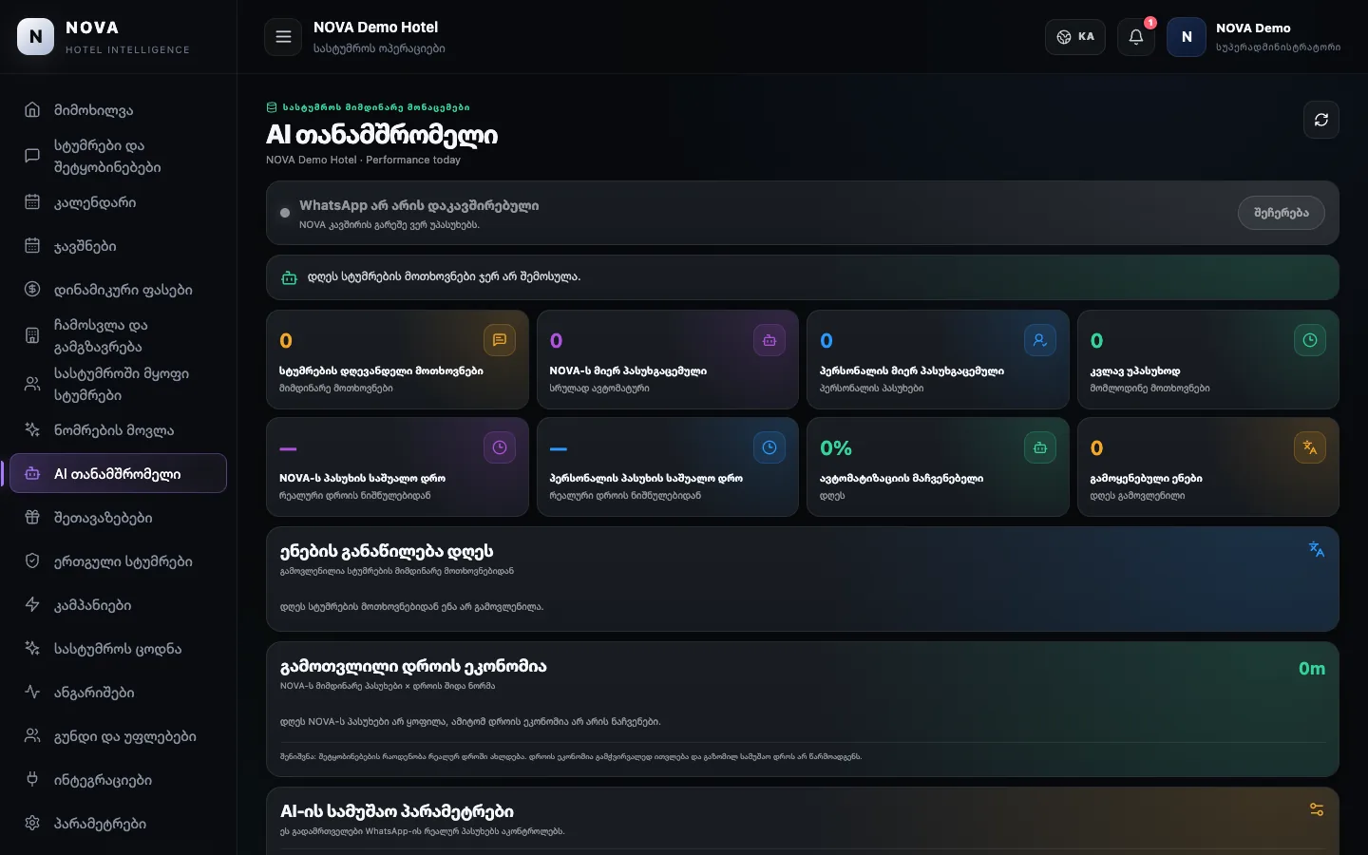Click the შეჩერება pause button
Viewport: 1368px width, 855px height.
(1282, 213)
